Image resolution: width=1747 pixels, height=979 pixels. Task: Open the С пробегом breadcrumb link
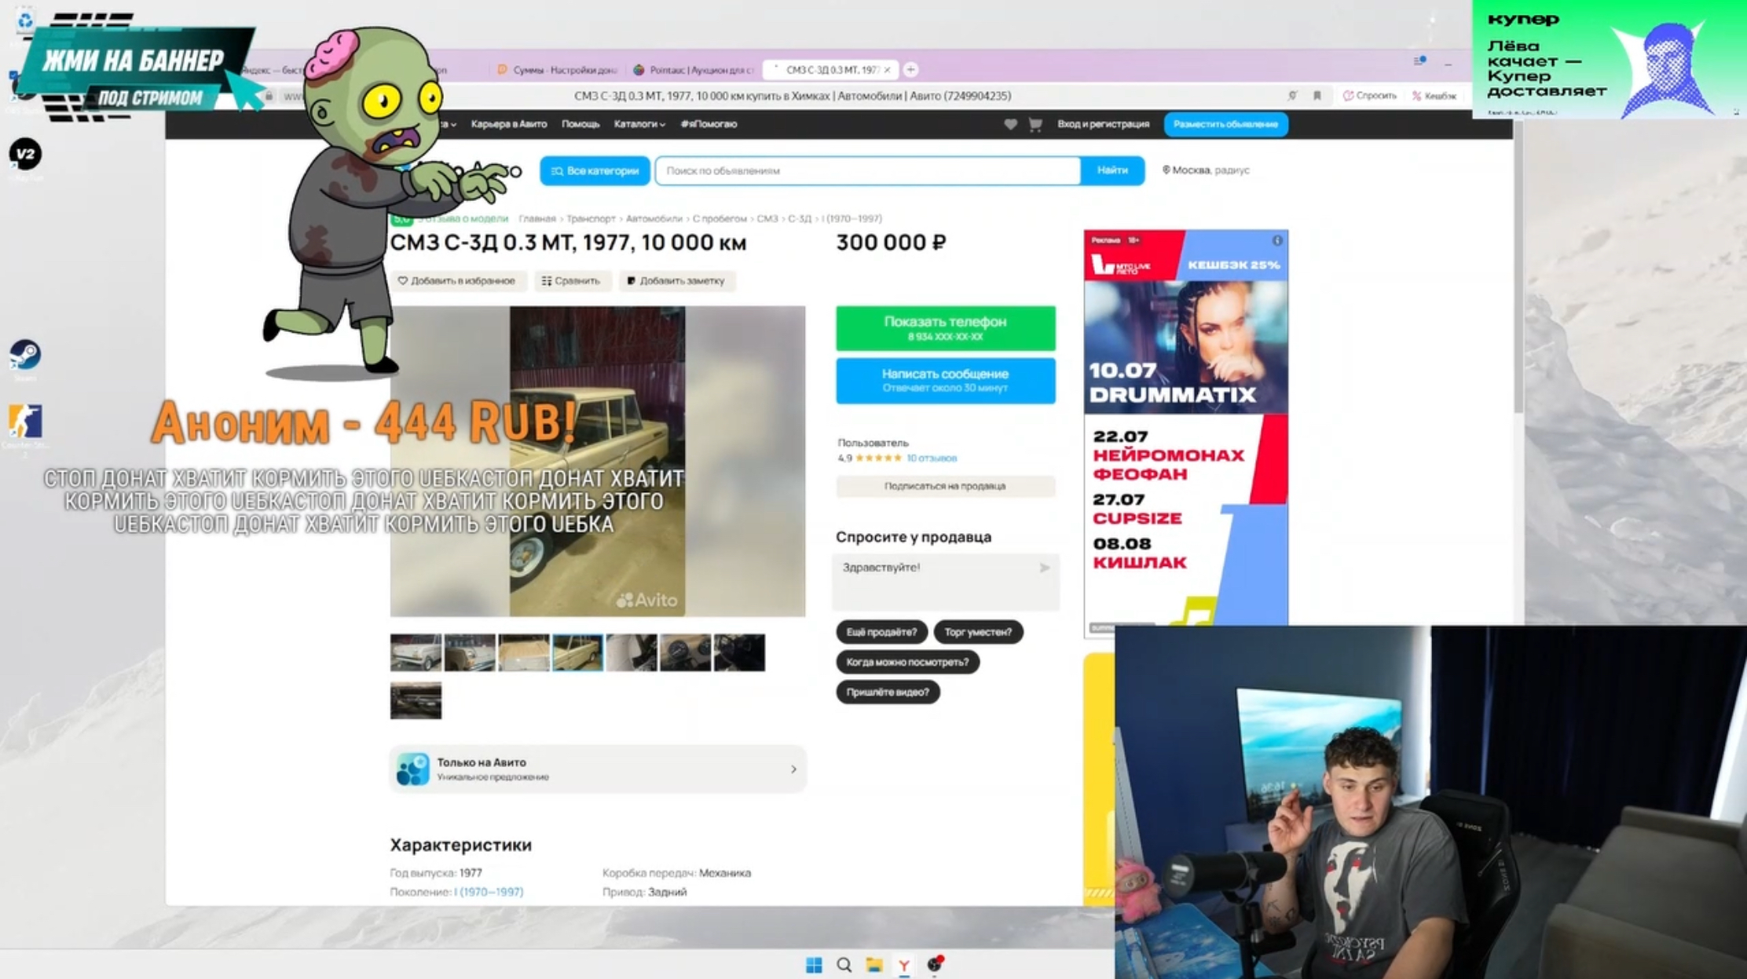point(720,218)
